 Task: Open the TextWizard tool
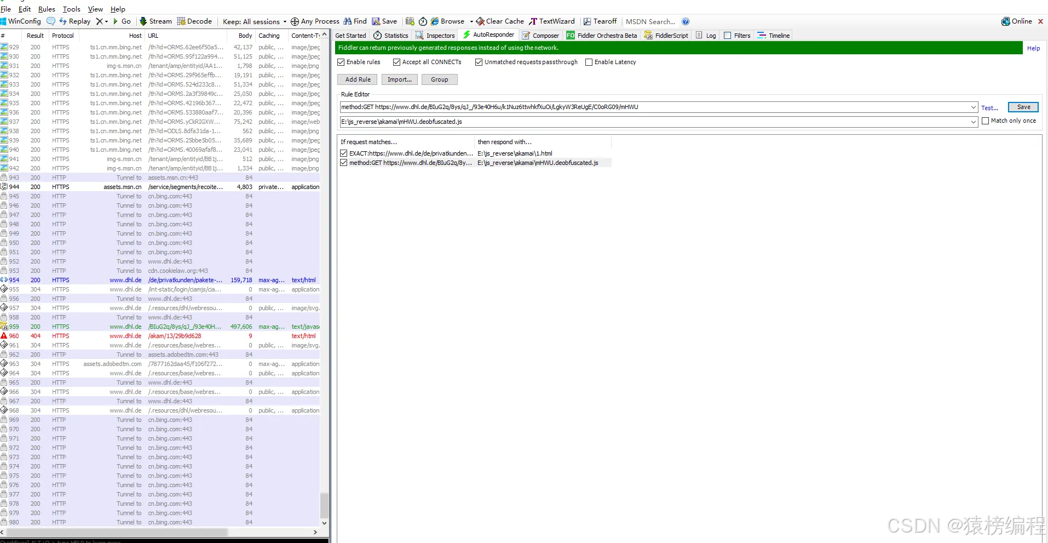[x=552, y=21]
